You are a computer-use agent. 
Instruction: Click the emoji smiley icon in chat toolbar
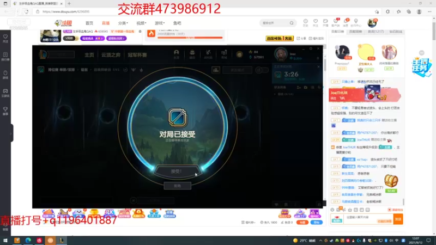click(x=332, y=210)
